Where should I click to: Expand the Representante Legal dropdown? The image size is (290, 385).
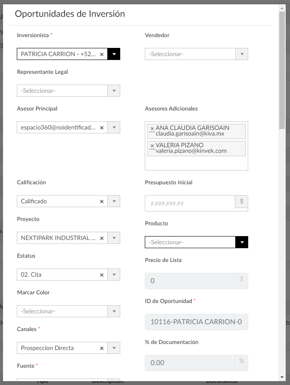point(69,91)
